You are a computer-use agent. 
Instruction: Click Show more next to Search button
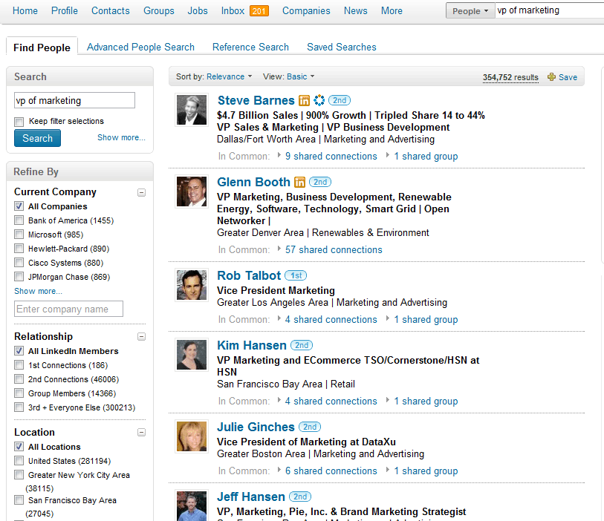click(x=121, y=137)
